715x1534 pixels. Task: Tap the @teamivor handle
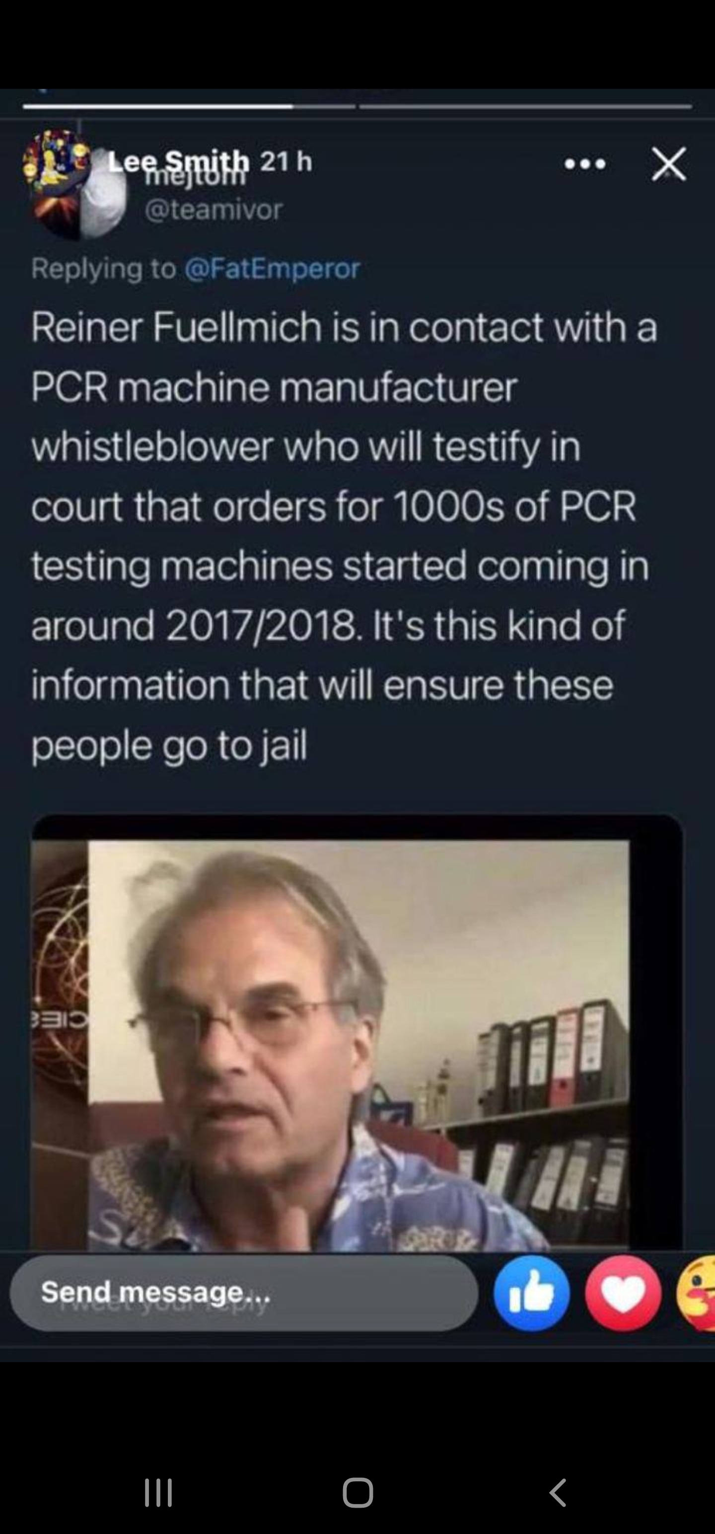214,210
